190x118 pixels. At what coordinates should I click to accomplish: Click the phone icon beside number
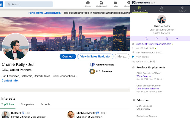coord(133,48)
